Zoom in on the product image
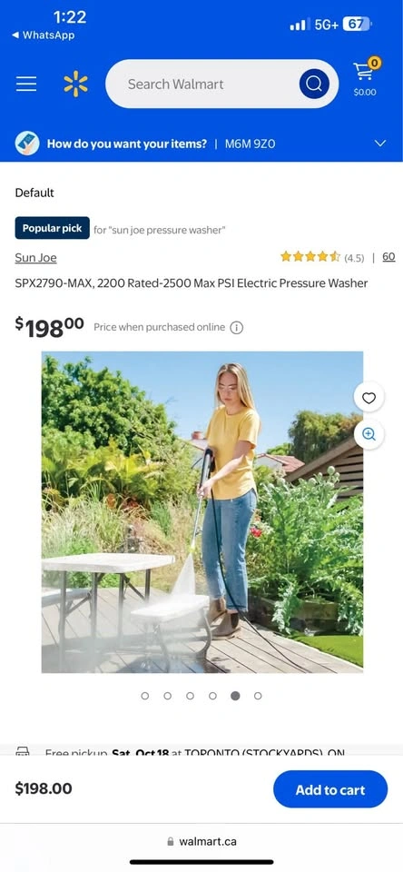Image resolution: width=403 pixels, height=872 pixels. pos(369,434)
